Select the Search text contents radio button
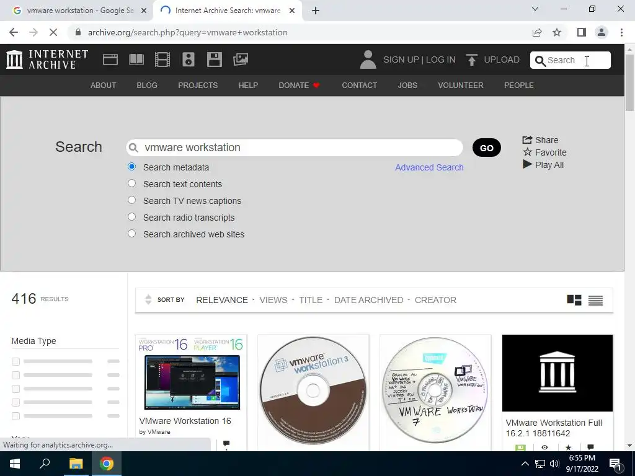The height and width of the screenshot is (476, 635). click(x=131, y=183)
